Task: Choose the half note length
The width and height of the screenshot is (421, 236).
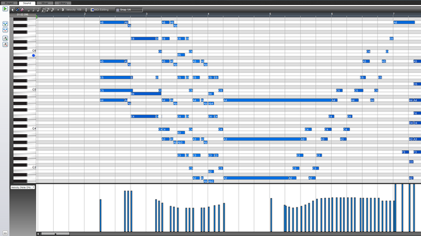Action: pyautogui.click(x=34, y=10)
